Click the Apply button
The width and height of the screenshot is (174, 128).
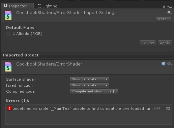[x=165, y=43]
